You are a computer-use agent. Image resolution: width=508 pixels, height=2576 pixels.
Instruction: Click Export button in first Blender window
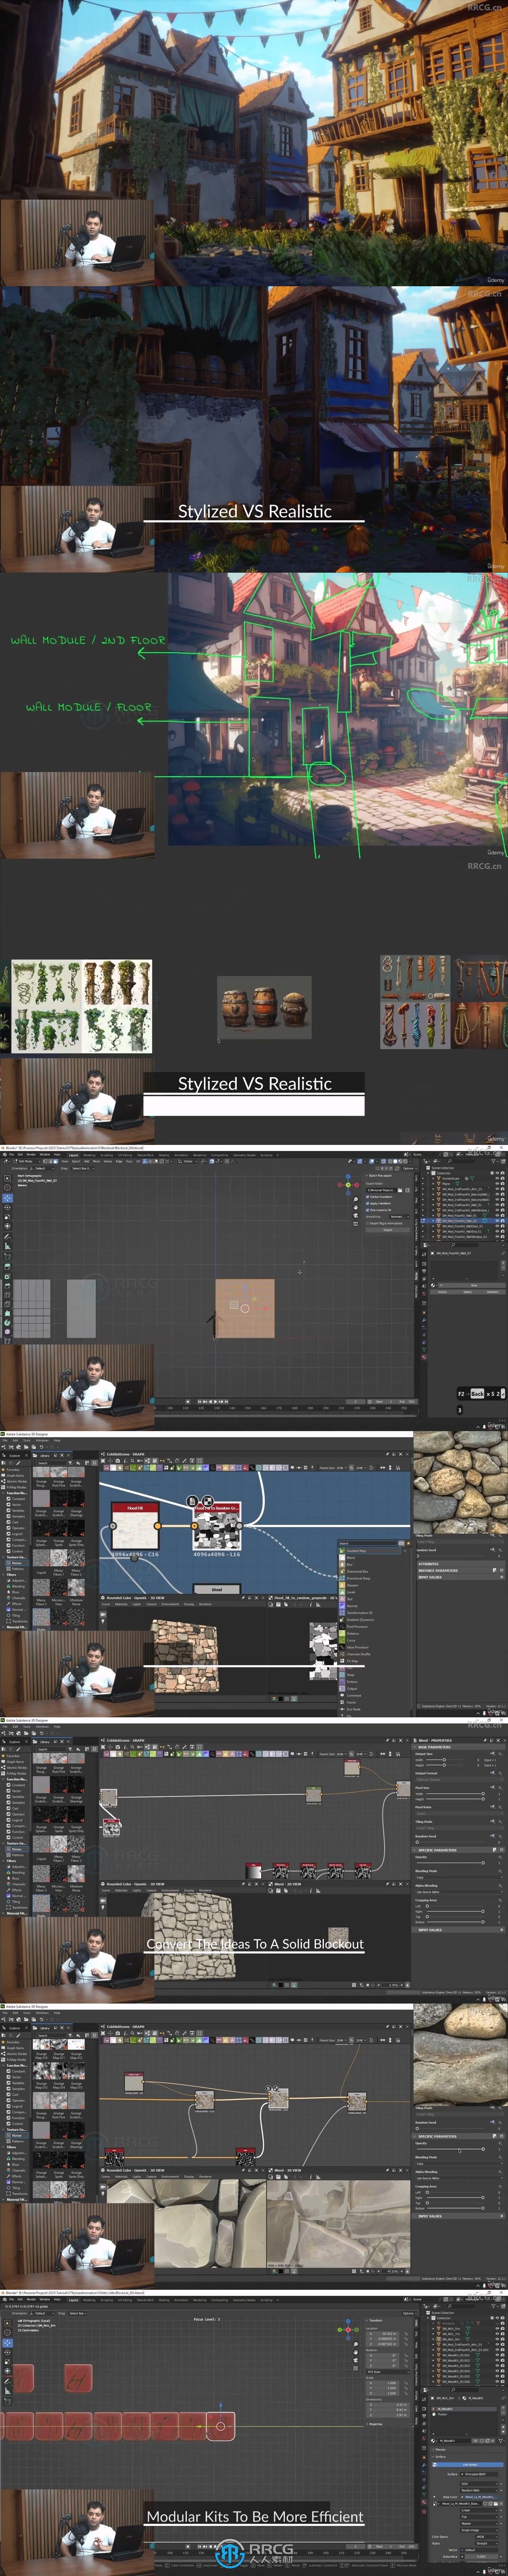tap(388, 1230)
